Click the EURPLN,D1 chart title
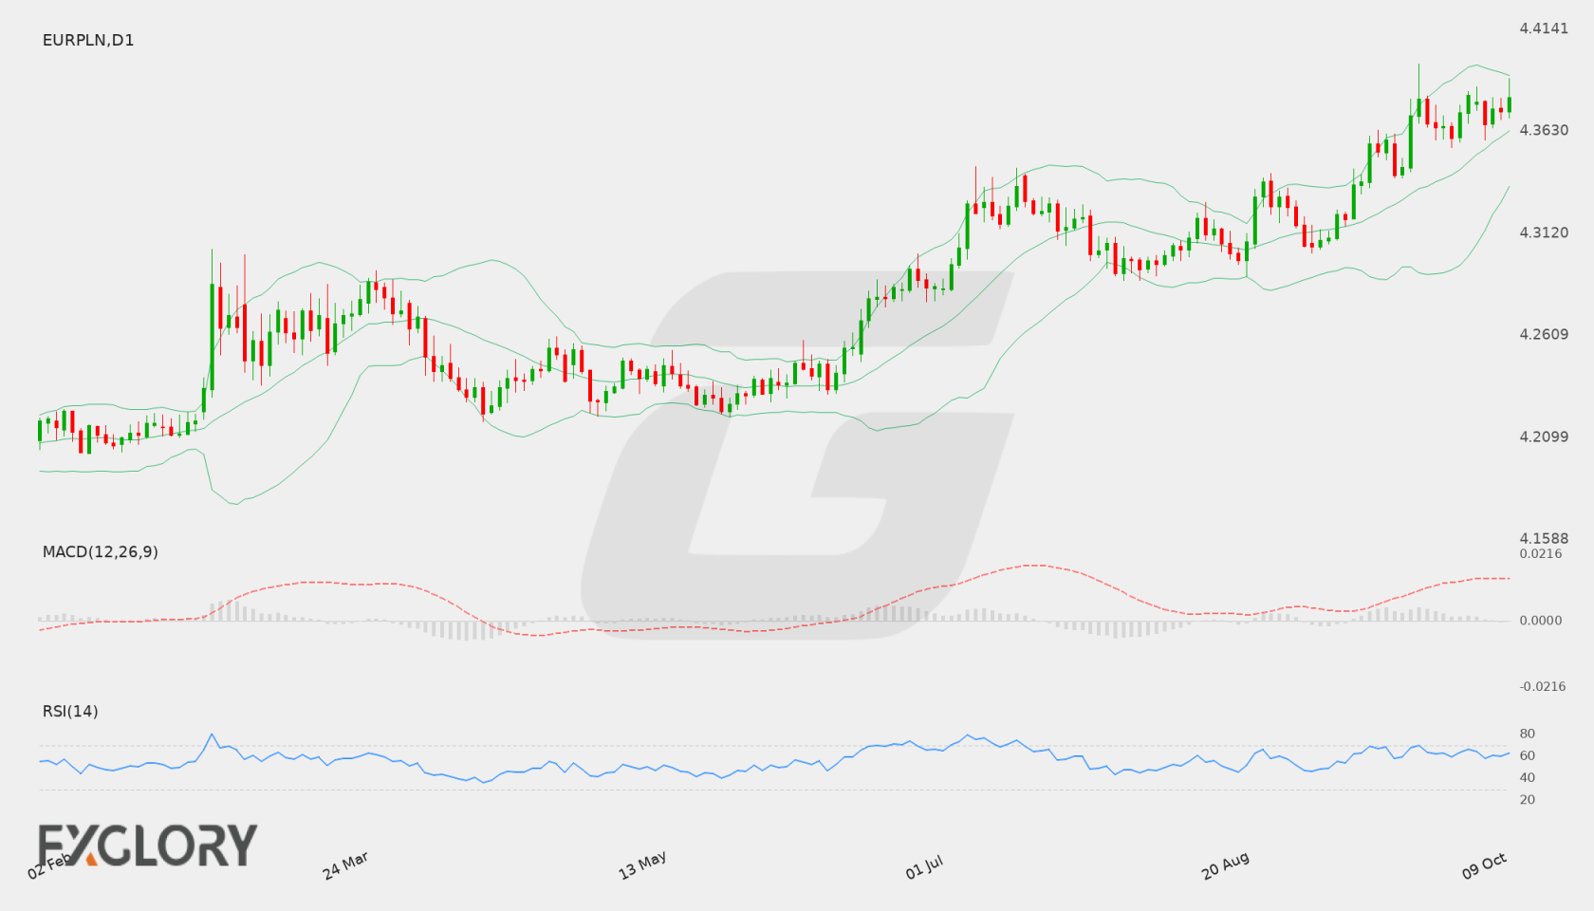 tap(88, 40)
